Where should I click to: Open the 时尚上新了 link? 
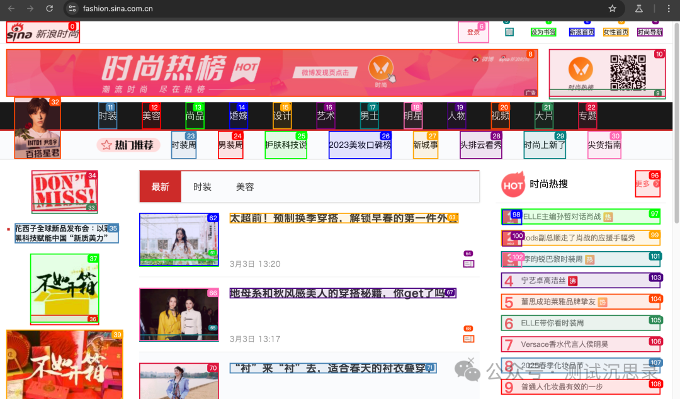545,145
